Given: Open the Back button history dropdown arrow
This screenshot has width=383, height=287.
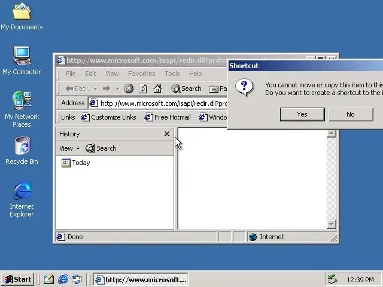Looking at the screenshot, I should tap(96, 88).
